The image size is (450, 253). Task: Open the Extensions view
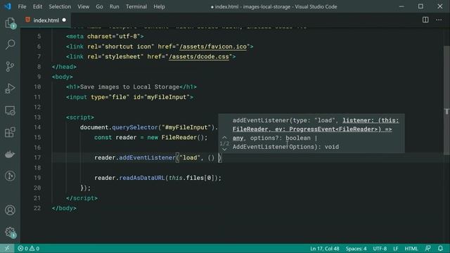pos(10,132)
